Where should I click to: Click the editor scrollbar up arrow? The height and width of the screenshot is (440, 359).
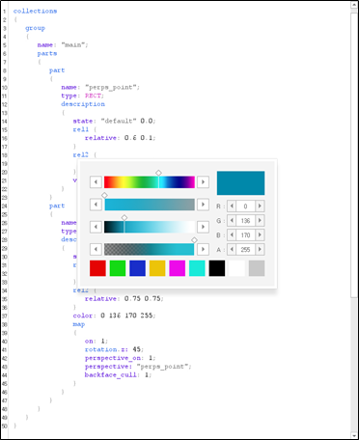[354, 5]
